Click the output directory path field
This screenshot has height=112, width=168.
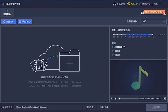48,107
